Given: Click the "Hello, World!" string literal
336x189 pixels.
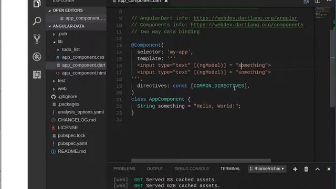Looking at the screenshot, I should point(216,106).
